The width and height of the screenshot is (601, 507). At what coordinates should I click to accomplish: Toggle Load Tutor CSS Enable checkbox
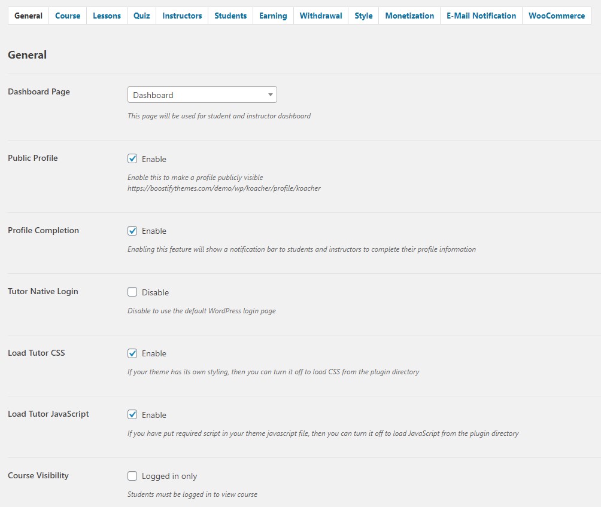pyautogui.click(x=132, y=353)
